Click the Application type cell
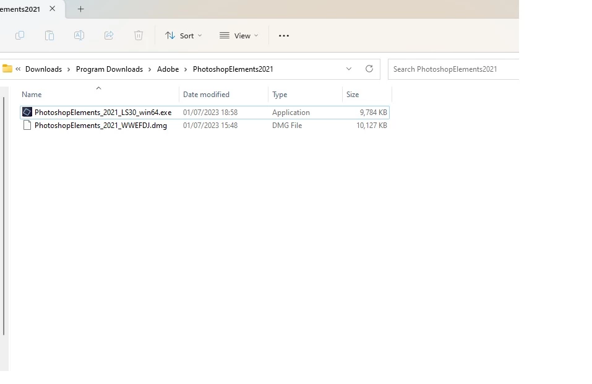Screen dimensions: 592x384 click(x=291, y=113)
